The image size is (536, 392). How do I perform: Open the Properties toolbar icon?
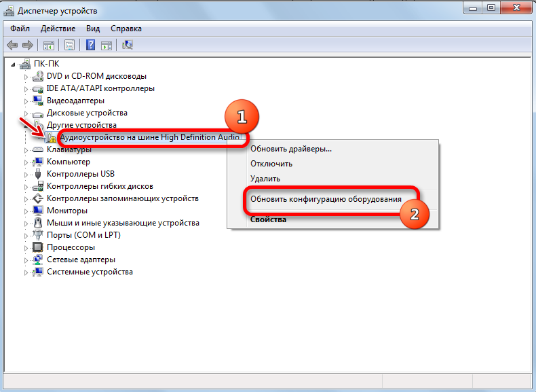click(x=69, y=46)
